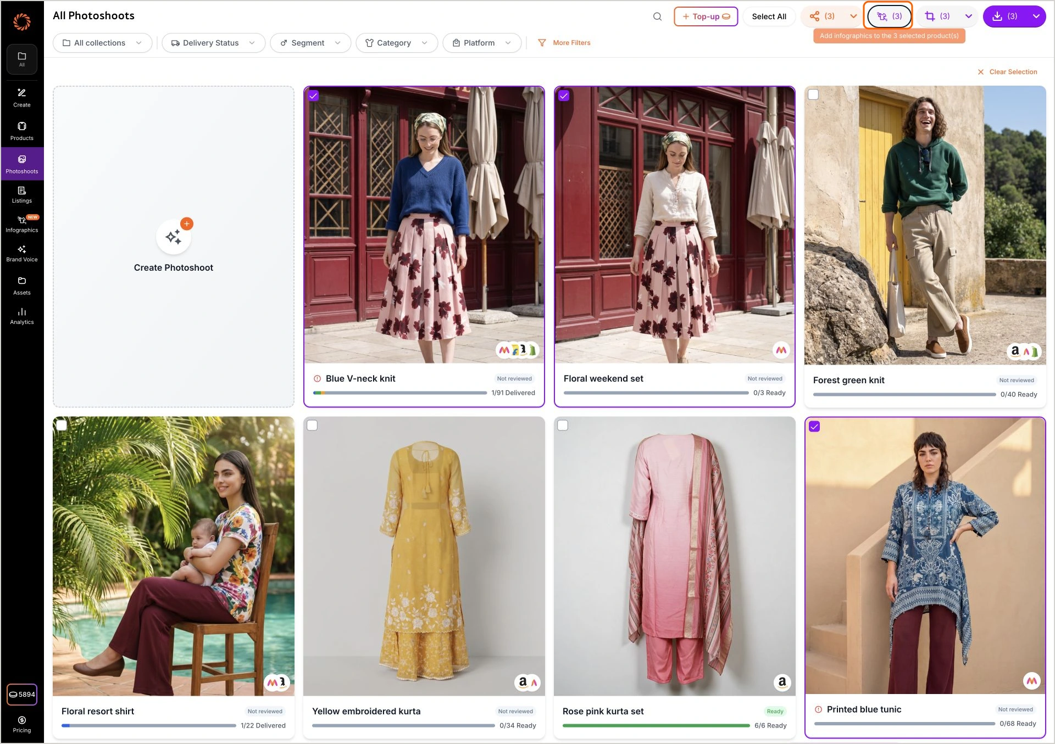Select the Forest green knit checkbox
The width and height of the screenshot is (1055, 744).
pos(813,94)
